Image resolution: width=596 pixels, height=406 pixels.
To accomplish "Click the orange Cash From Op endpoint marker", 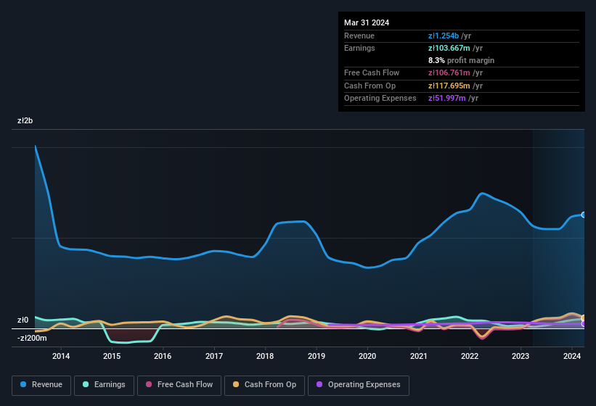I will pos(583,318).
